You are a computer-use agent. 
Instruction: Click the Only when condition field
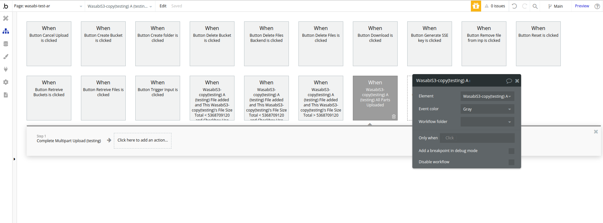pyautogui.click(x=477, y=138)
